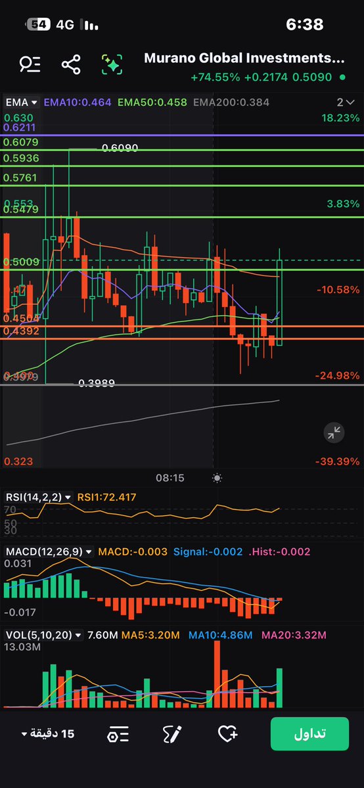This screenshot has height=788, width=364.
Task: Expand the VOL(5,10,20) indicator dropdown
Action: point(43,635)
